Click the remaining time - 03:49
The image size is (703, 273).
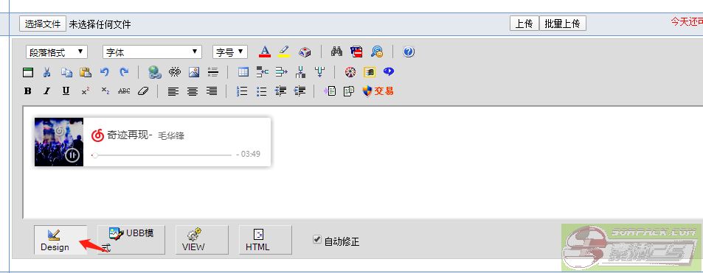click(x=249, y=155)
